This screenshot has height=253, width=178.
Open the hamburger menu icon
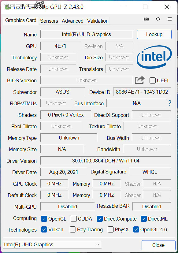pos(169,19)
